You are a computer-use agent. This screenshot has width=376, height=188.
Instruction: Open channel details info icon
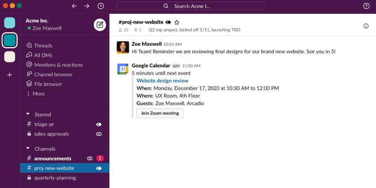click(366, 26)
